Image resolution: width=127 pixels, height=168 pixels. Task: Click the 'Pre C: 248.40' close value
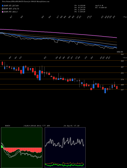click(x=80, y=12)
